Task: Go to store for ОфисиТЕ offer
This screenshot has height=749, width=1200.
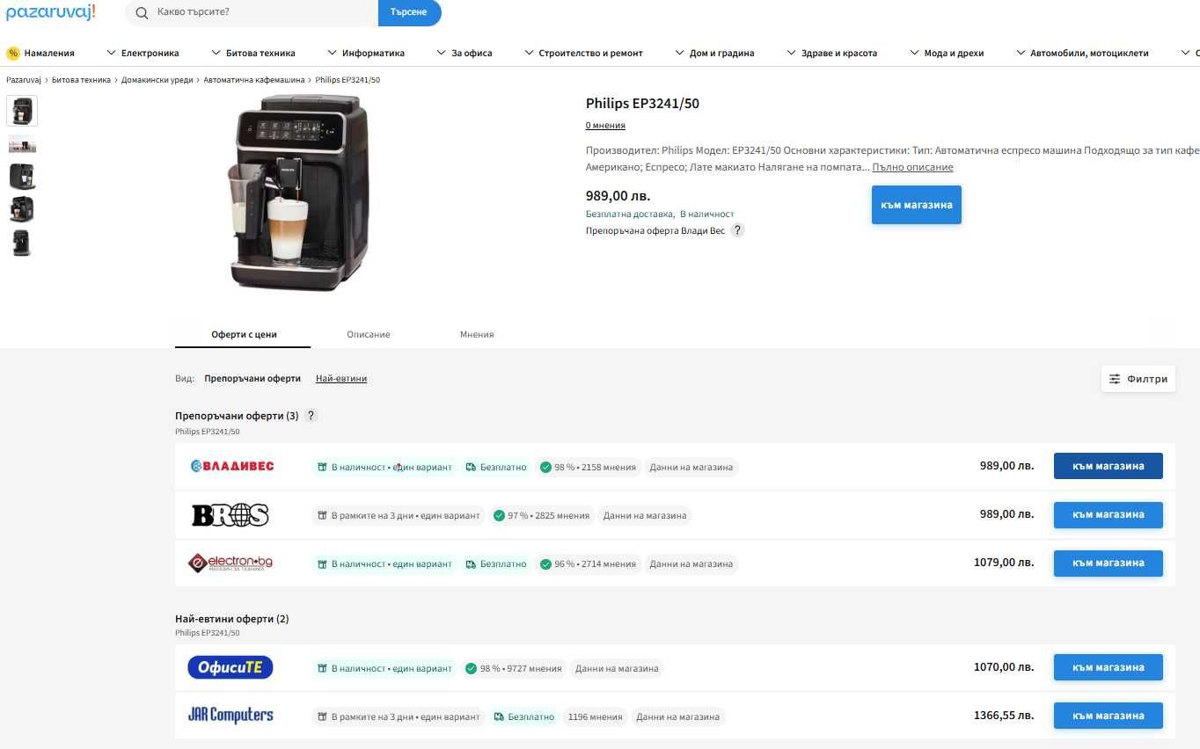Action: [x=1108, y=667]
